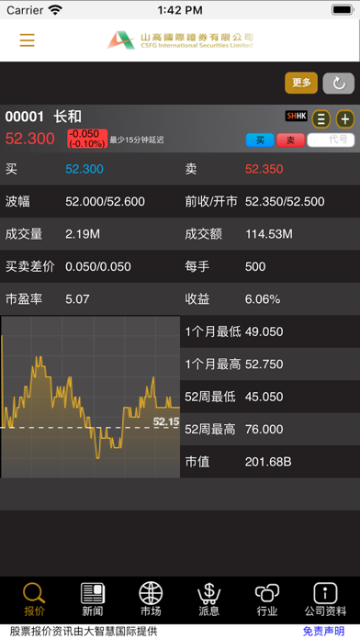Switch to the 市场 tab
Viewport: 360px width, 639px height.
point(151,599)
